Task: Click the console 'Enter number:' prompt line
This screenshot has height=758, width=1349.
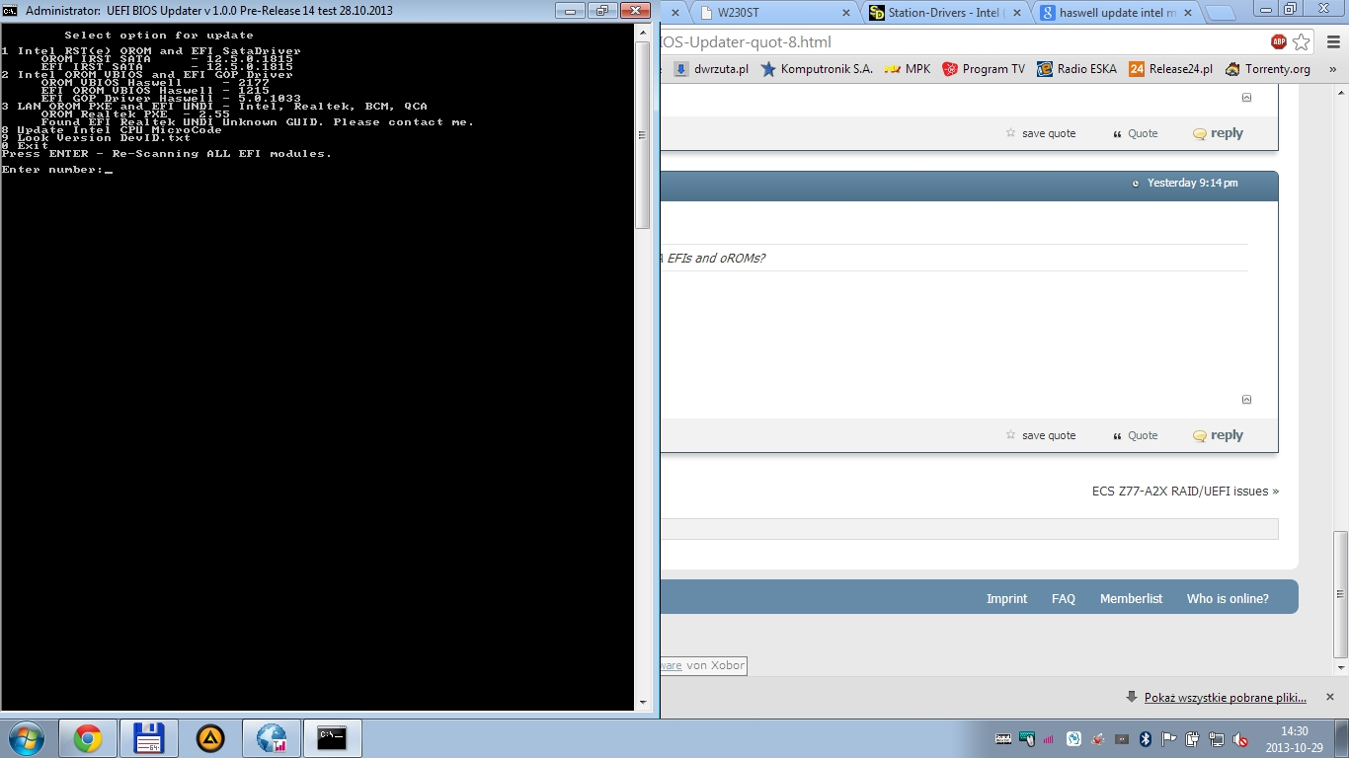Action: click(57, 170)
